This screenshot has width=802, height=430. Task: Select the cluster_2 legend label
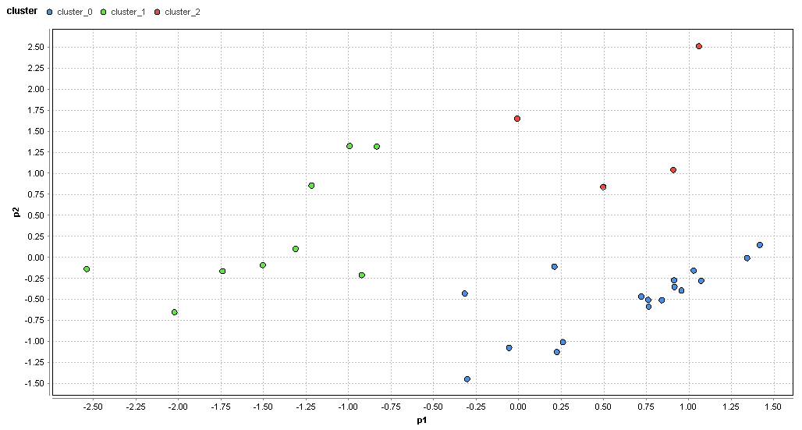[x=183, y=12]
